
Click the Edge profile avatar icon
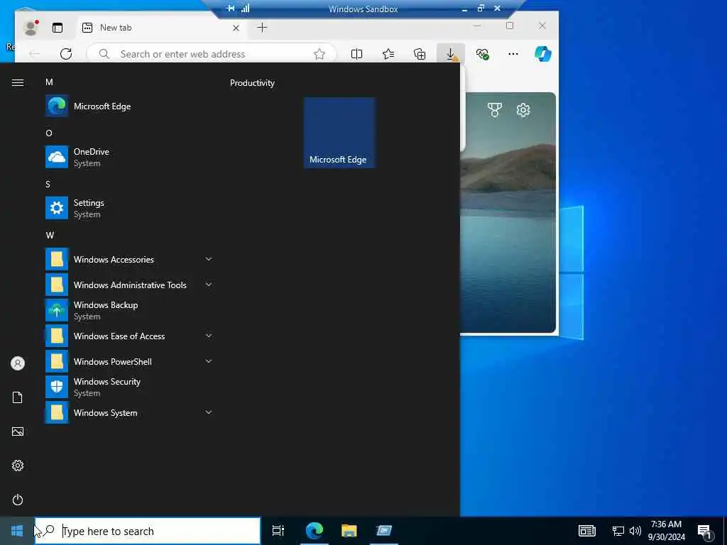coord(31,28)
